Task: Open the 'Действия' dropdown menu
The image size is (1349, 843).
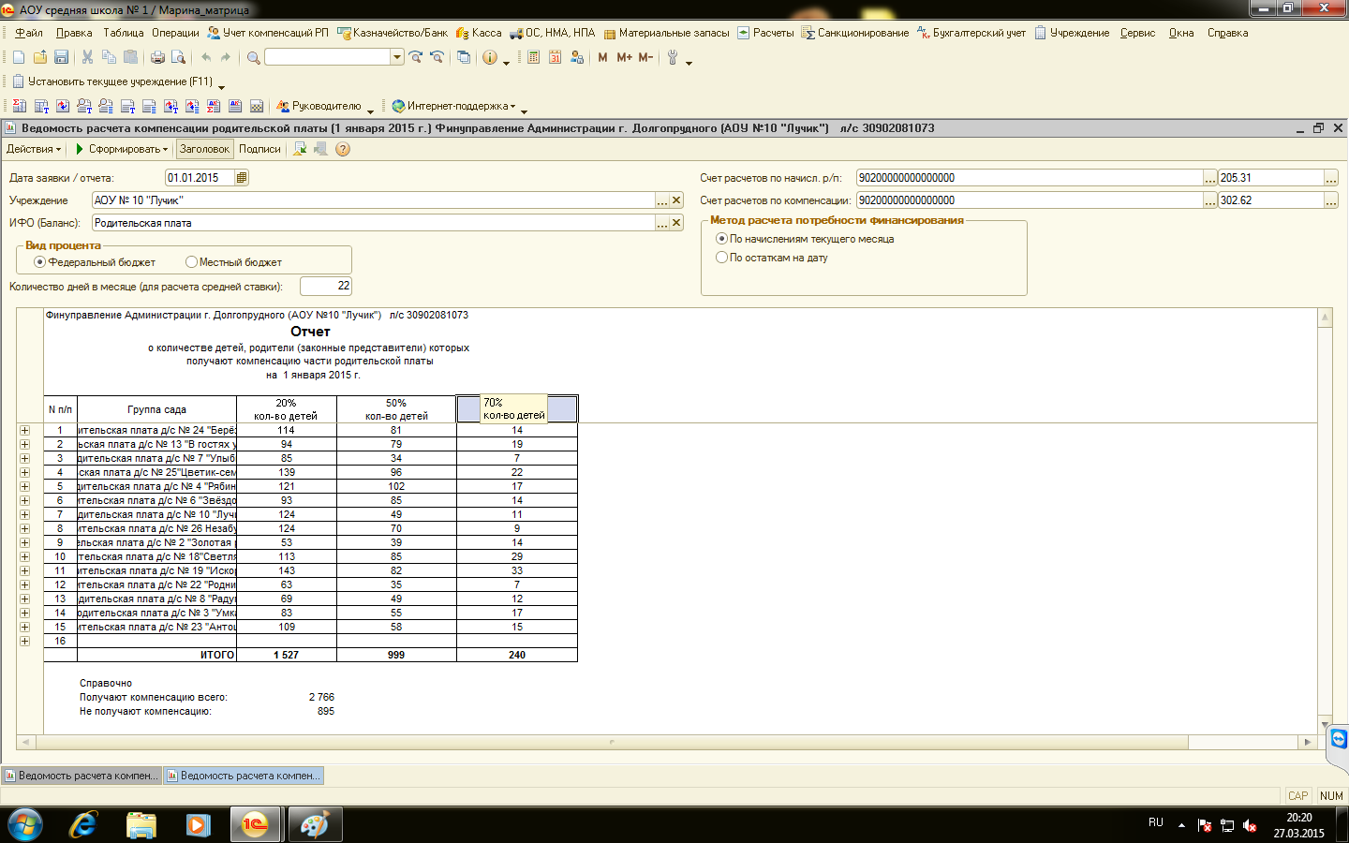Action: 33,149
